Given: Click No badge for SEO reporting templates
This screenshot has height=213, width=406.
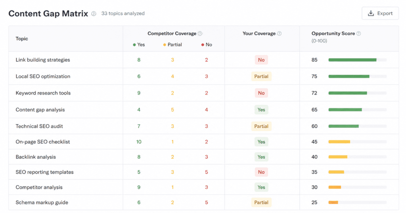Looking at the screenshot, I should click(261, 172).
